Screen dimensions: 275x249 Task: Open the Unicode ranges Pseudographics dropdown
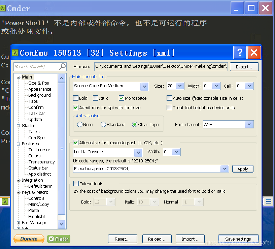[225, 169]
